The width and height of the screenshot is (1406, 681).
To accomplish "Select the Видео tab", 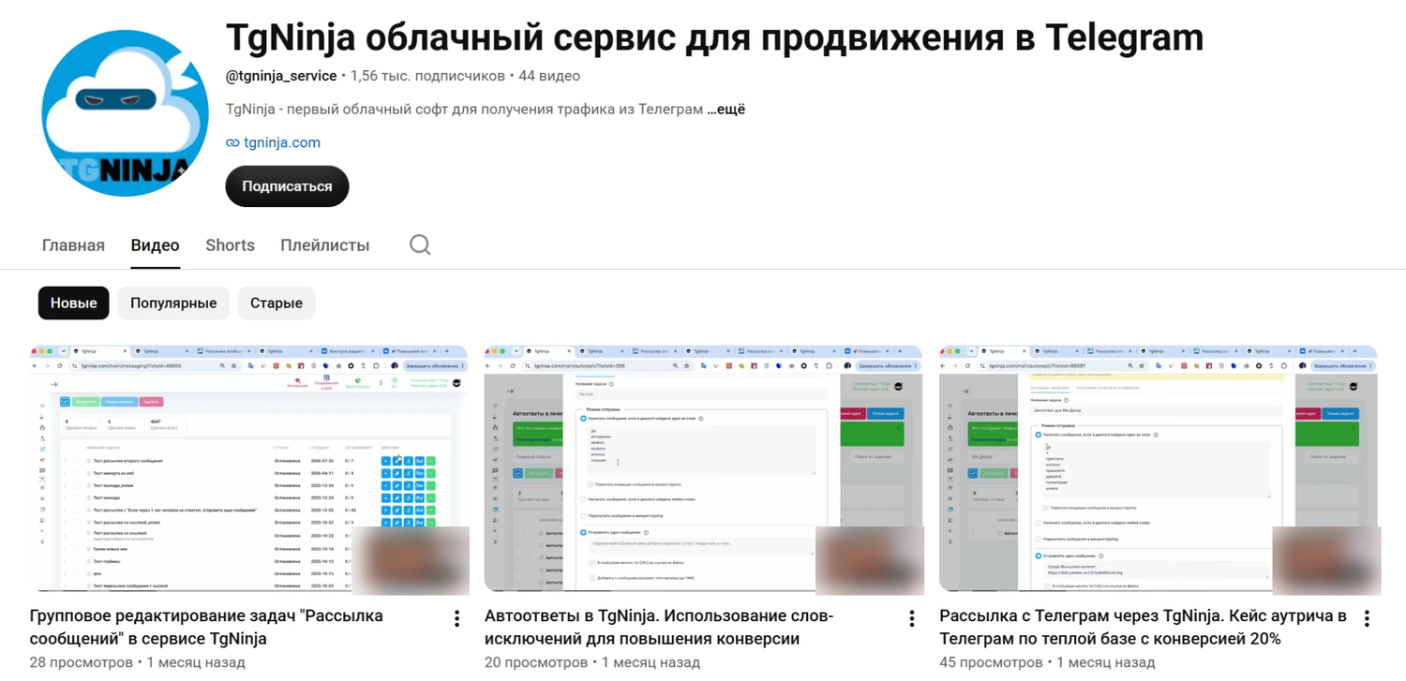I will (155, 245).
